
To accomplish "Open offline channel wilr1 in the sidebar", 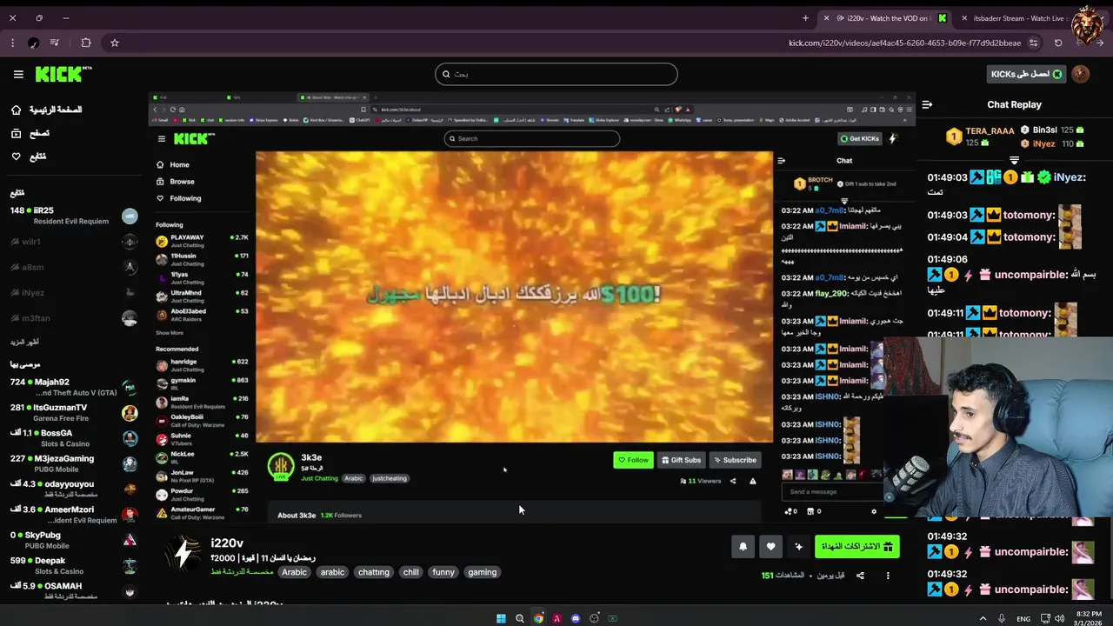I will tap(73, 242).
